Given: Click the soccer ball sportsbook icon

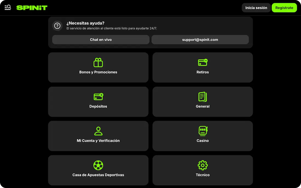Looking at the screenshot, I should (x=98, y=165).
